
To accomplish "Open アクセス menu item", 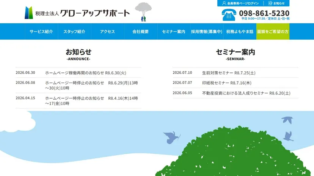I will tap(108, 31).
